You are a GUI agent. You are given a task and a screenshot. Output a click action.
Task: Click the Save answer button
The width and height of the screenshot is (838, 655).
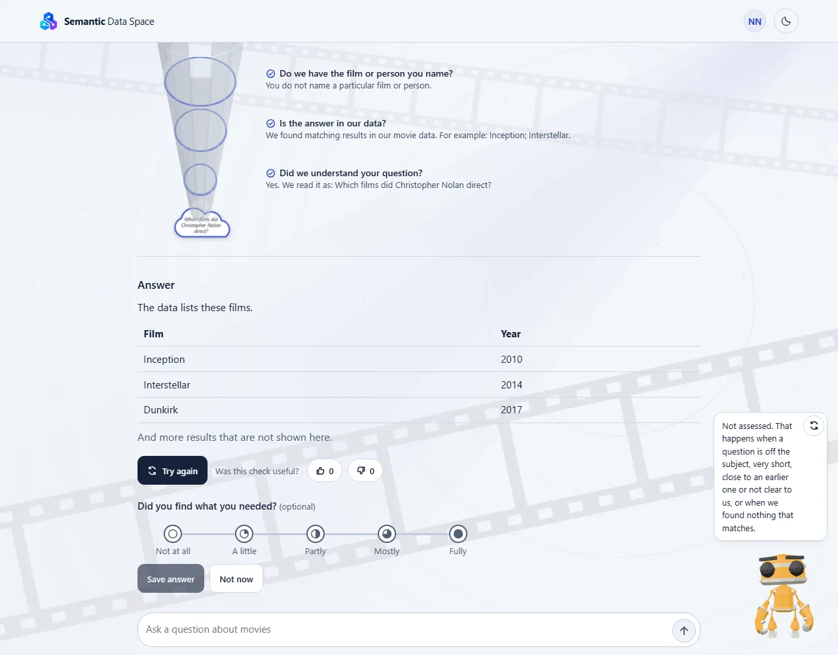point(171,579)
